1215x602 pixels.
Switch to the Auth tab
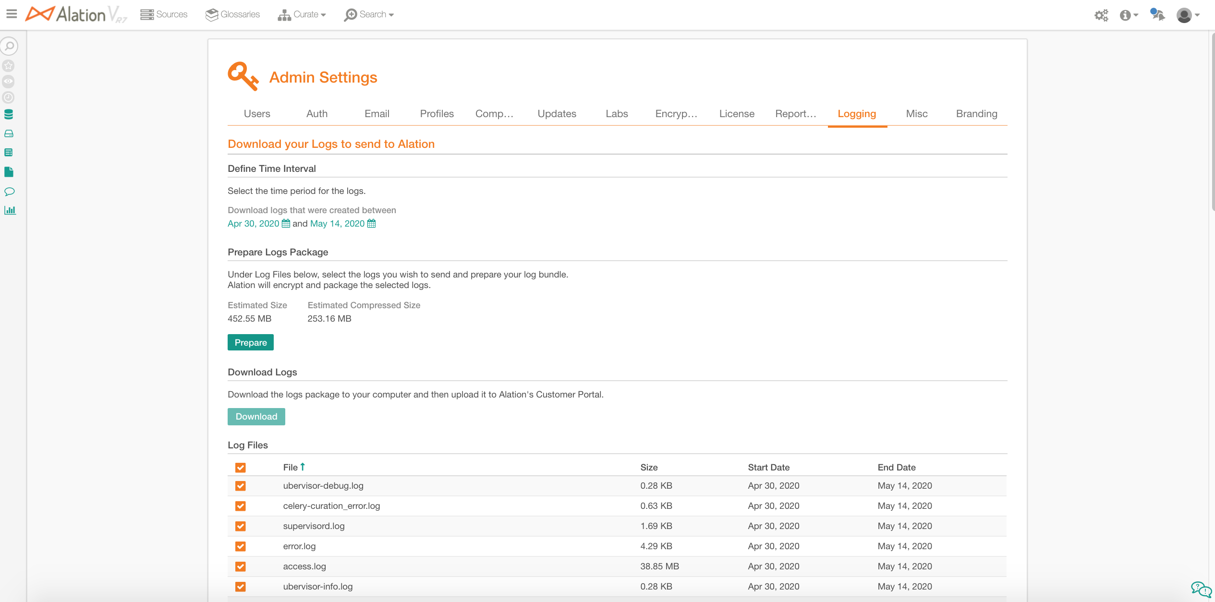317,114
